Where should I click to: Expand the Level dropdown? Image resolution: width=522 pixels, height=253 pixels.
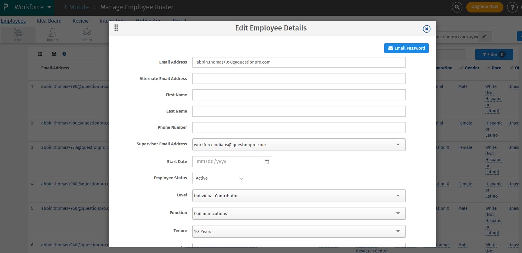coord(398,196)
